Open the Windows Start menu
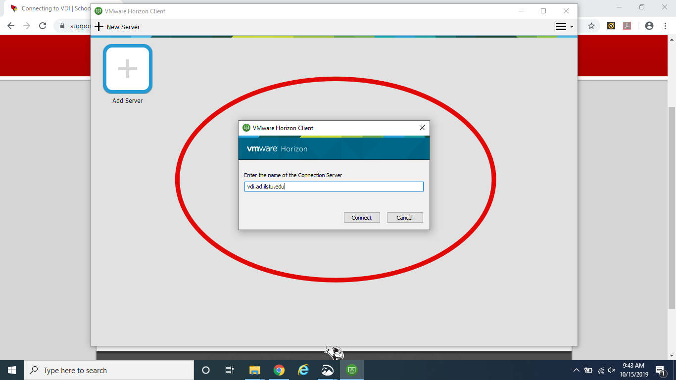This screenshot has width=676, height=380. pos(12,370)
